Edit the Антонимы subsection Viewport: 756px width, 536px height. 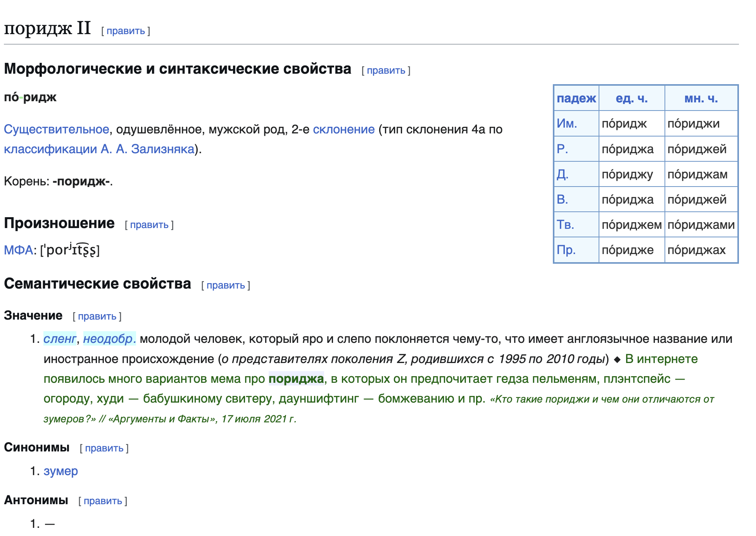[103, 501]
